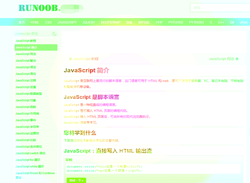The image size is (250, 183).
Task: Open the BOOTSTRAP nav item
Action: 110,23
